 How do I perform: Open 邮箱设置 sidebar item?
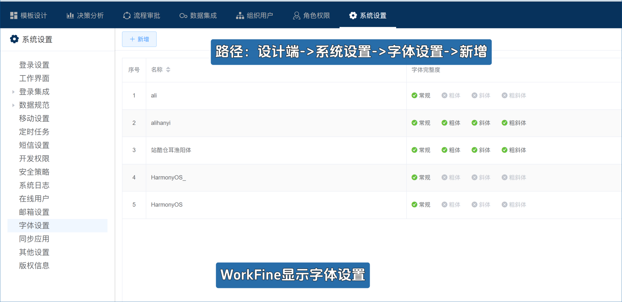coord(34,212)
